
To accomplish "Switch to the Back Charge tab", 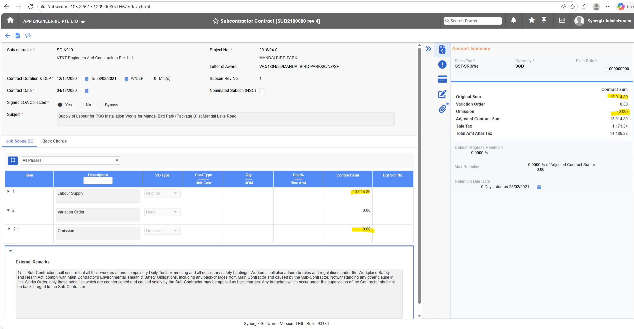I will [54, 141].
